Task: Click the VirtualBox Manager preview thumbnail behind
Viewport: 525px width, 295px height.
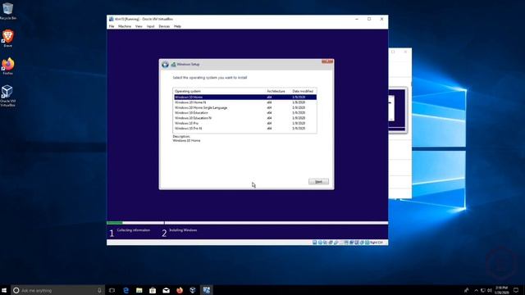Action: pyautogui.click(x=398, y=110)
